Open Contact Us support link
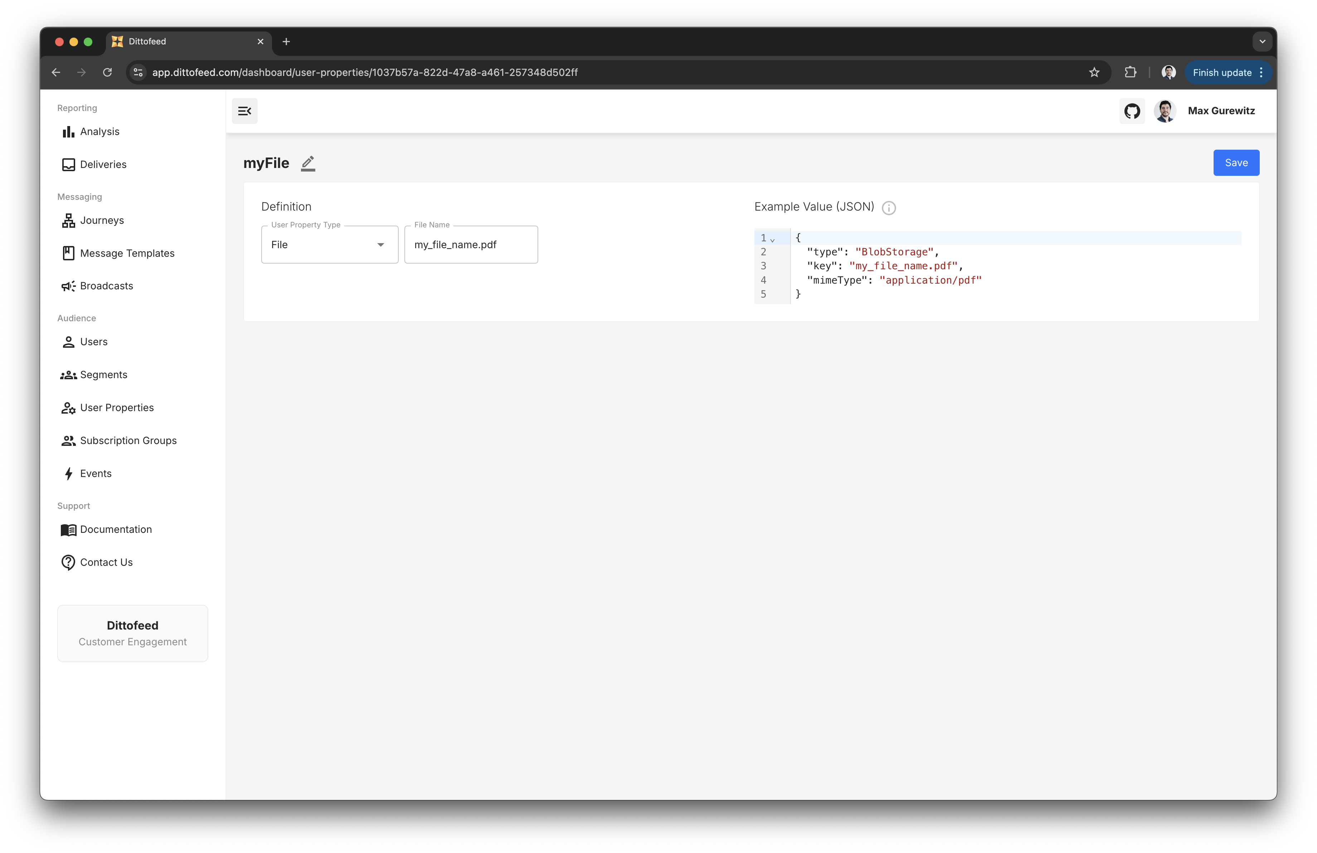Image resolution: width=1317 pixels, height=853 pixels. [x=106, y=562]
